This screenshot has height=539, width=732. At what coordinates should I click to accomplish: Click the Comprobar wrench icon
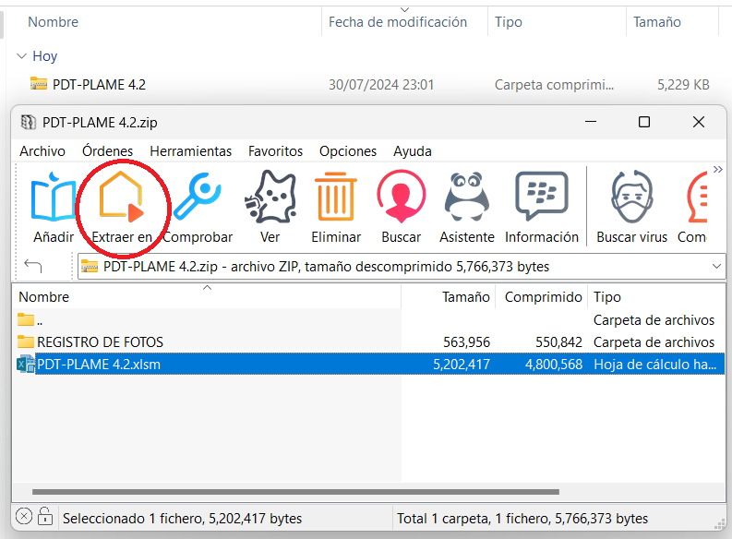coord(197,197)
